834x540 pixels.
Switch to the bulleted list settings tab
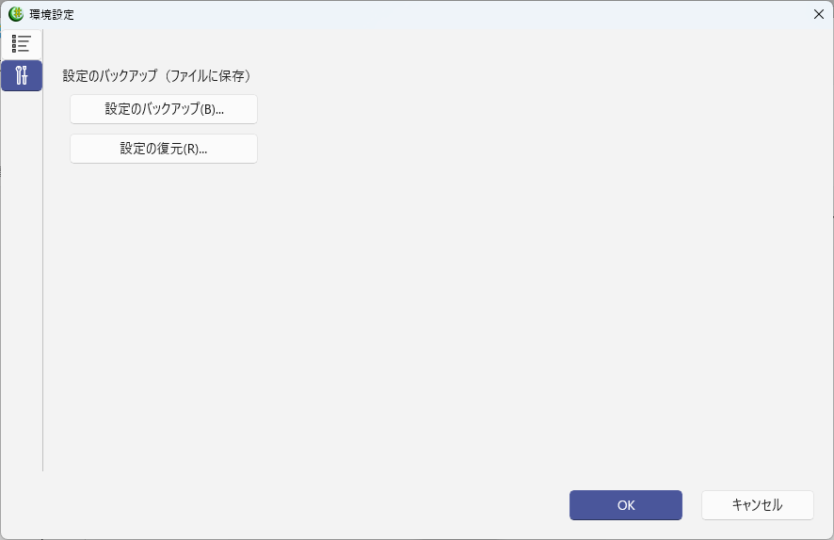click(21, 44)
